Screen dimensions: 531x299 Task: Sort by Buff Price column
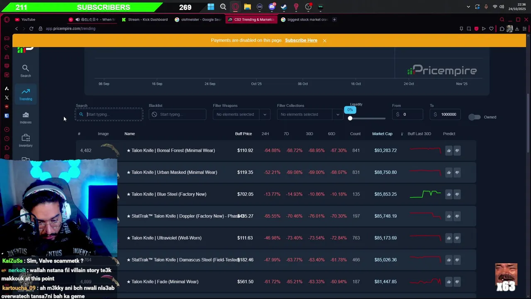tap(244, 134)
